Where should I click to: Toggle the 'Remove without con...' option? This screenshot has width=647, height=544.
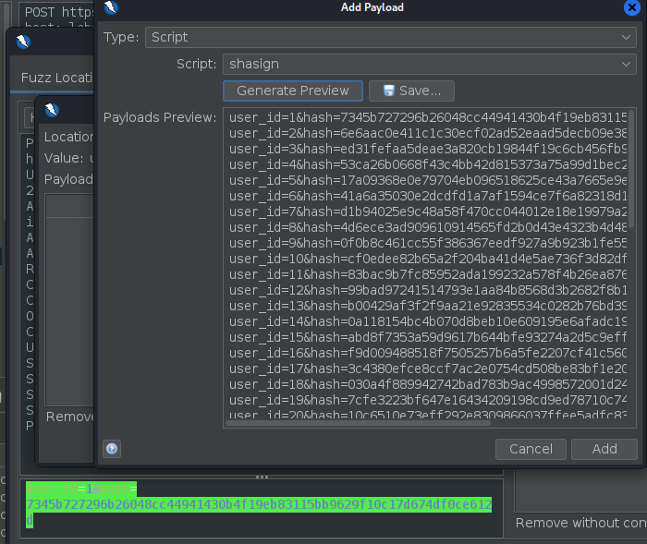click(x=580, y=523)
